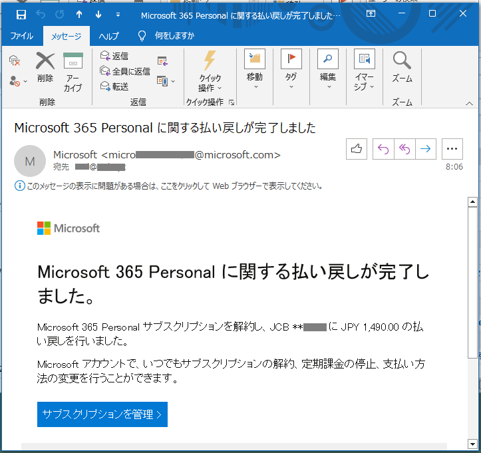Select the メッセージ ribbon tab

(67, 36)
